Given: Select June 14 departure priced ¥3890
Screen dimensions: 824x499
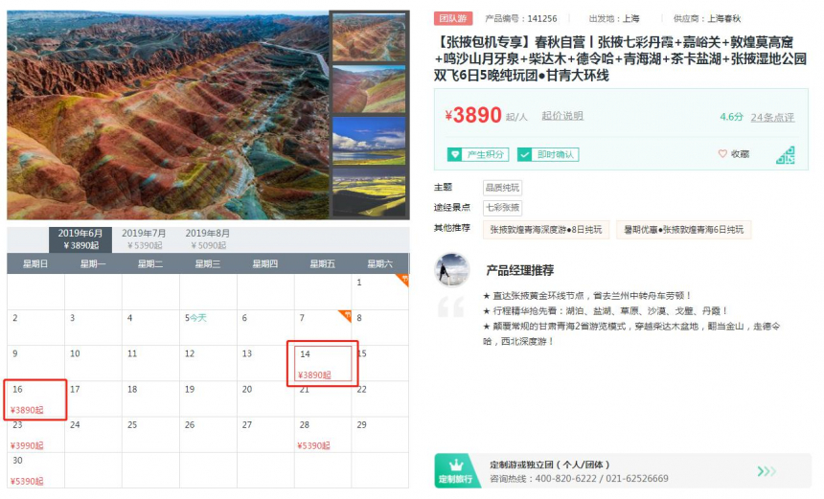Looking at the screenshot, I should point(323,364).
